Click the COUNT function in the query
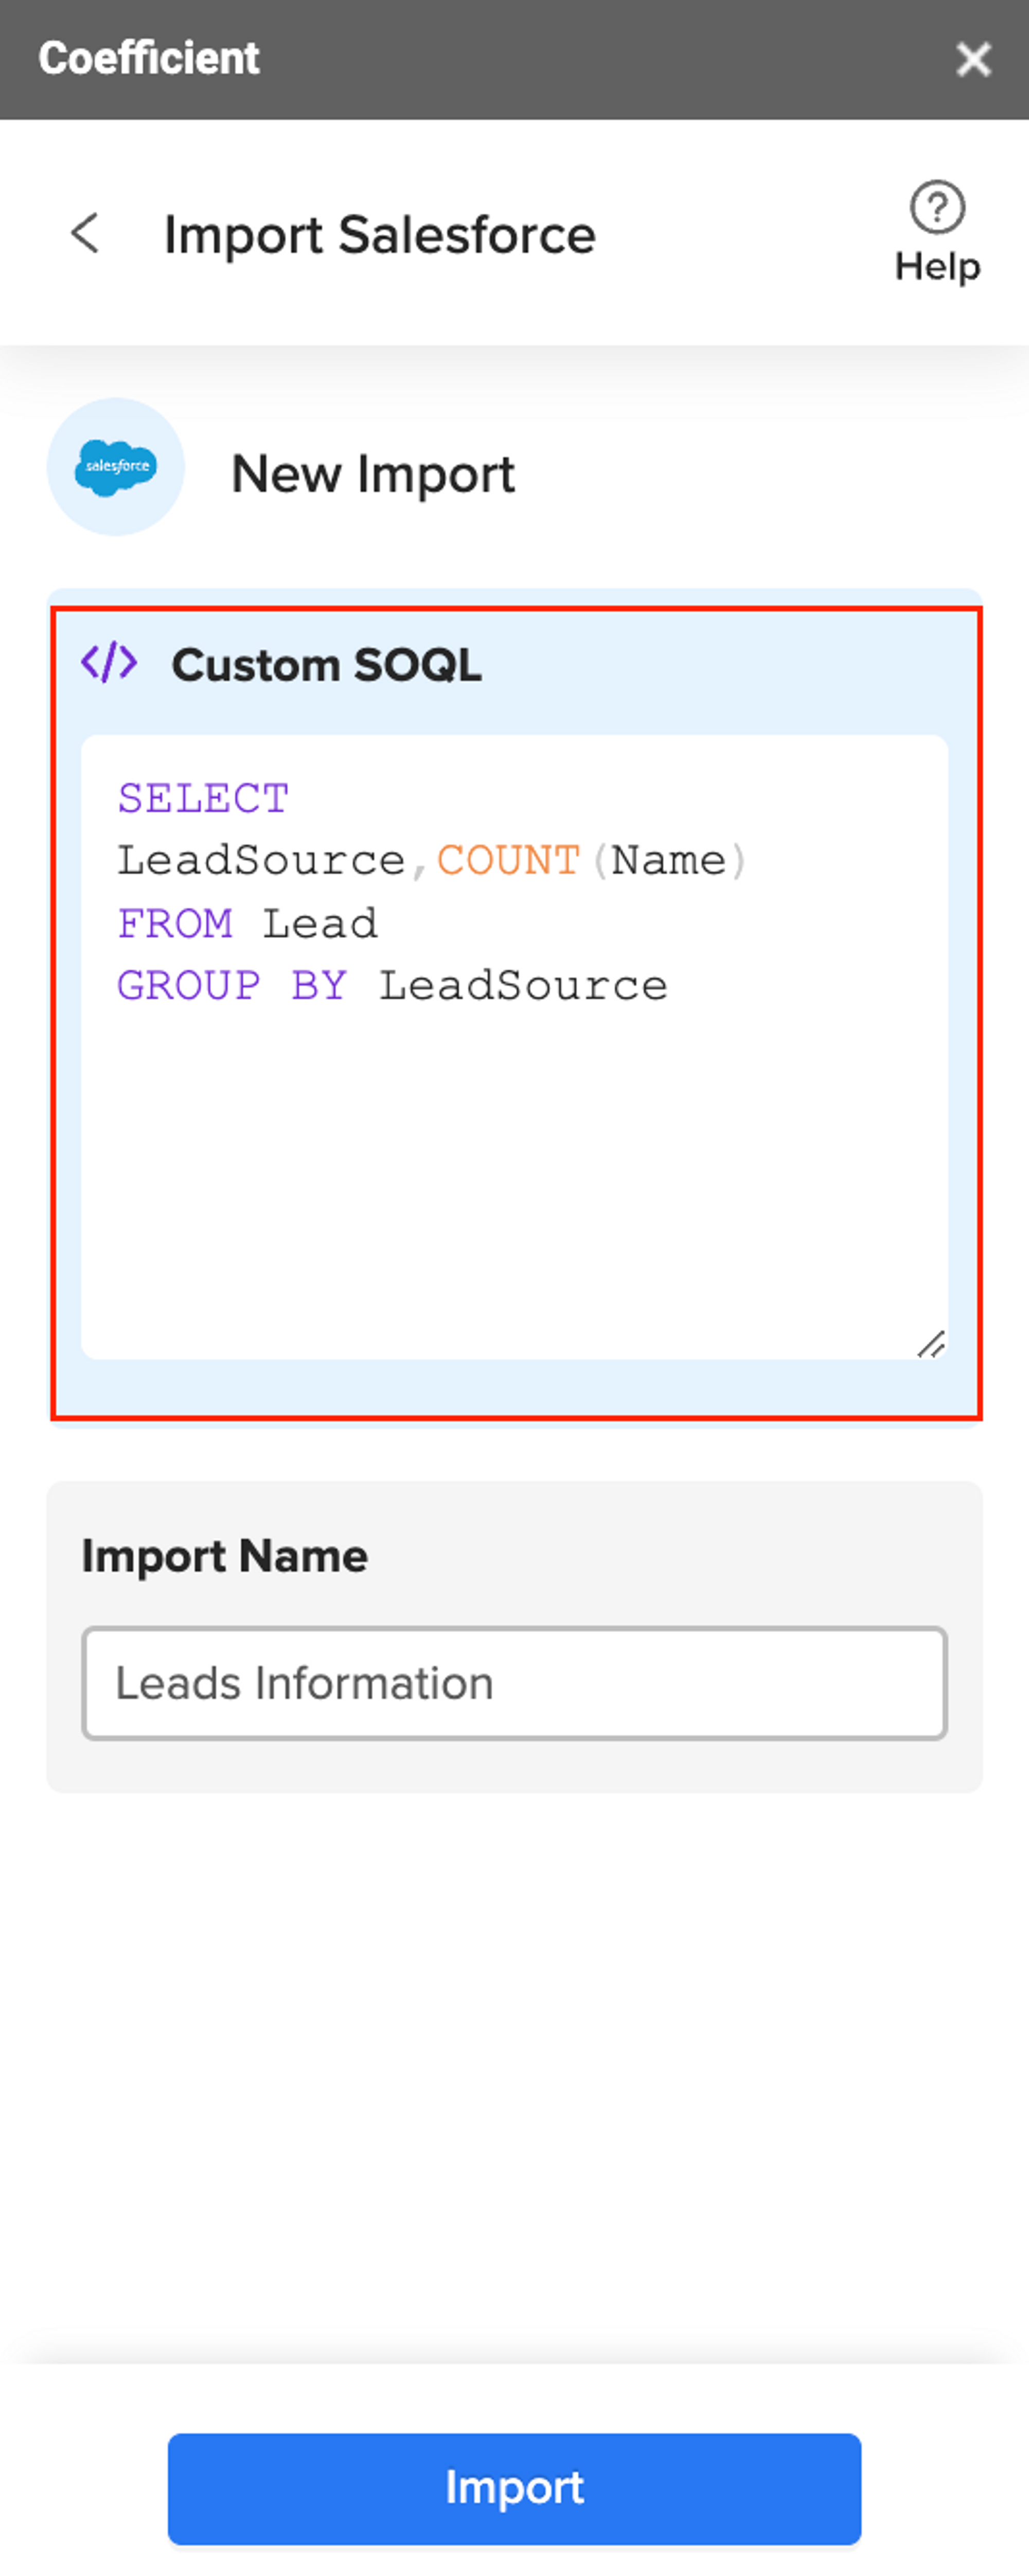The image size is (1029, 2576). click(508, 861)
